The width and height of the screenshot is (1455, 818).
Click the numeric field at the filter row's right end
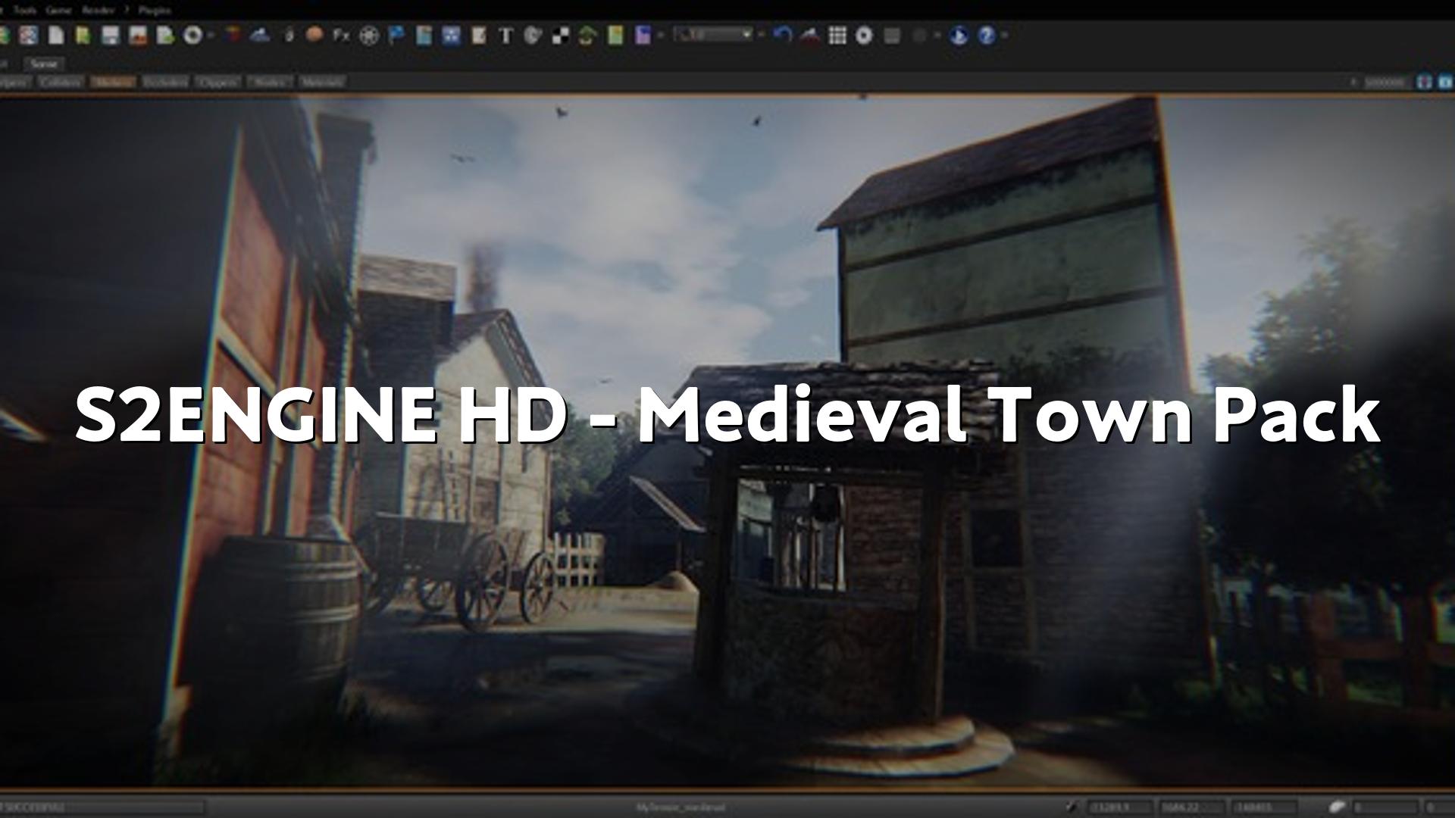pyautogui.click(x=1385, y=82)
